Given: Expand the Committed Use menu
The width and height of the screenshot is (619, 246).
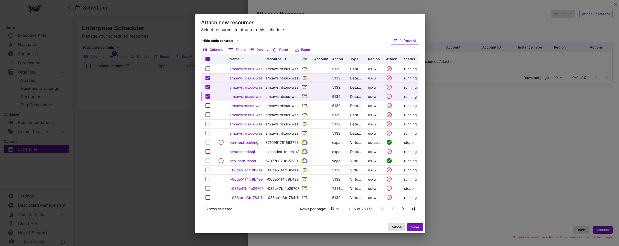Looking at the screenshot, I should click(62, 132).
